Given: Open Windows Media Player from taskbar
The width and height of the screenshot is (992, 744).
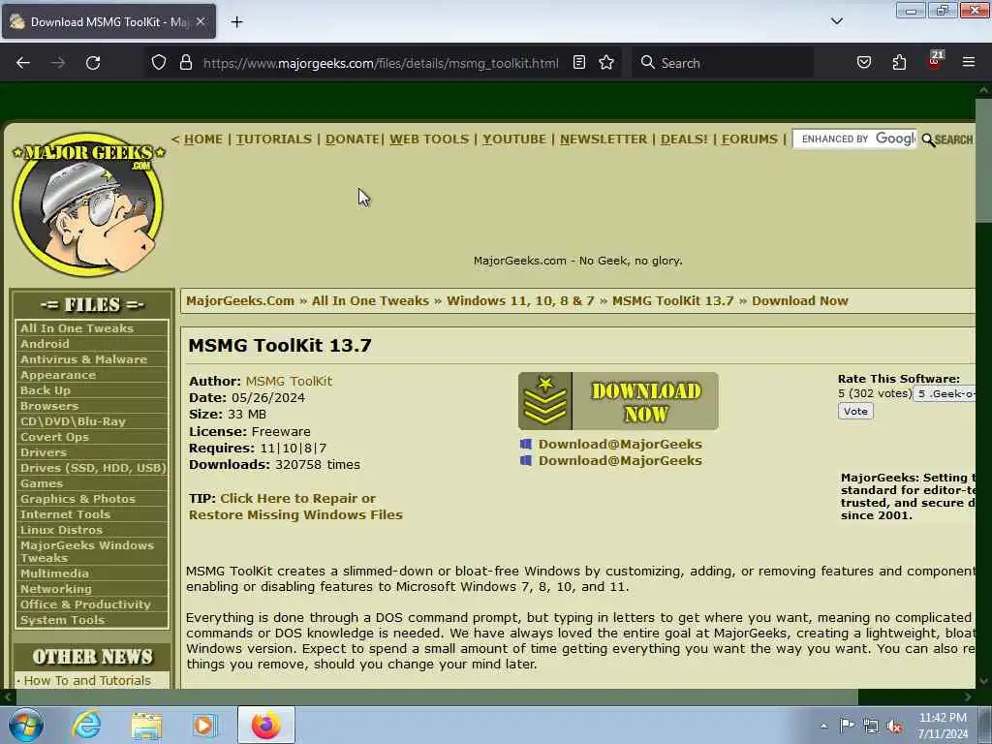Looking at the screenshot, I should tap(205, 725).
